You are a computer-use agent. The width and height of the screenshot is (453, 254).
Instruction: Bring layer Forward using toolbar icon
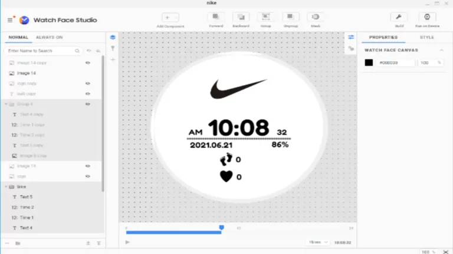click(x=216, y=17)
